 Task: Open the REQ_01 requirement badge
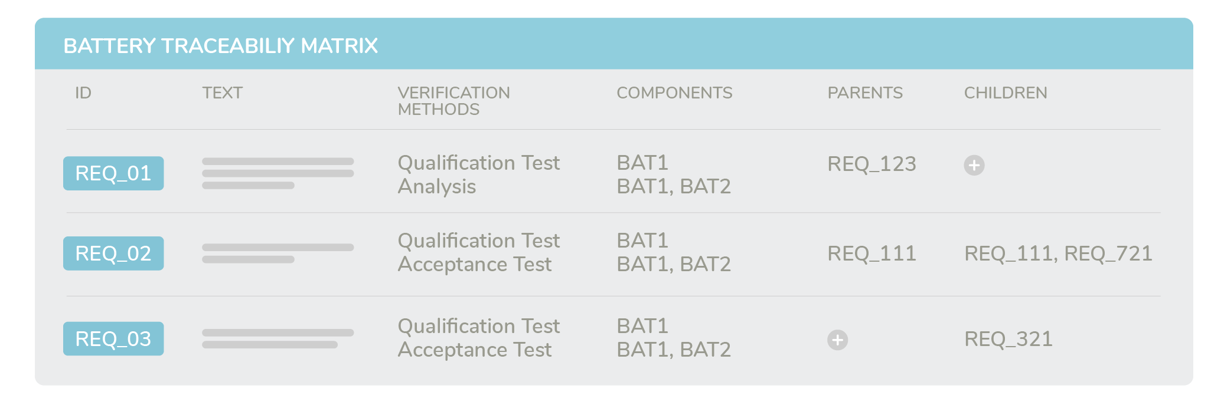[x=113, y=173]
